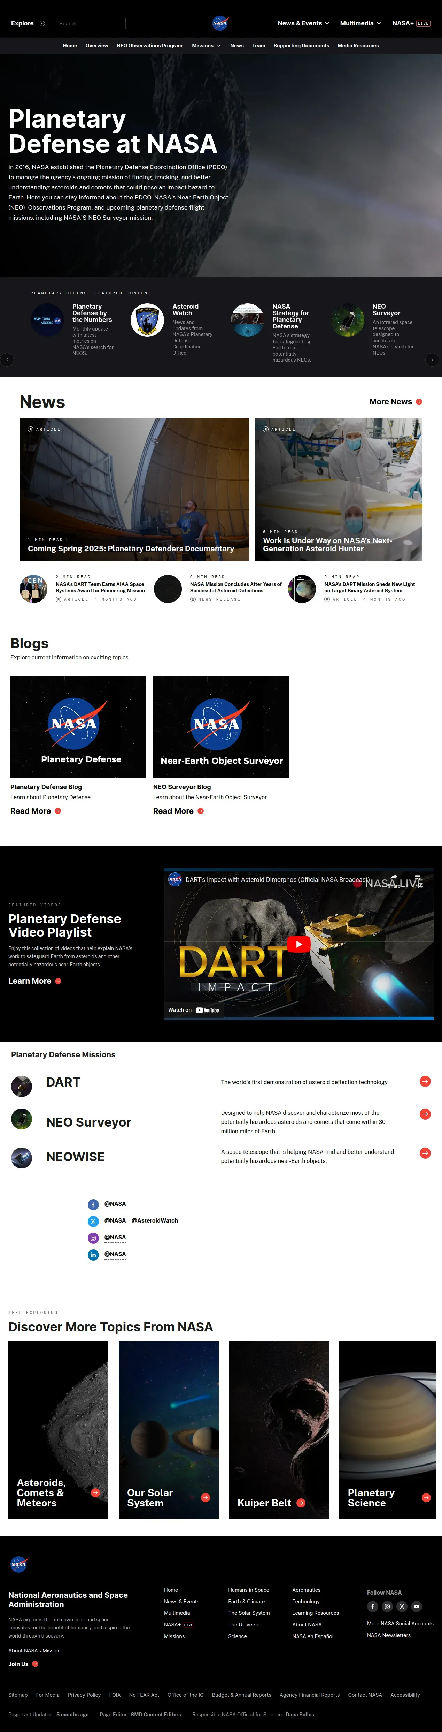
Task: Click About NASA's Mission footer link
Action: coord(34,1651)
